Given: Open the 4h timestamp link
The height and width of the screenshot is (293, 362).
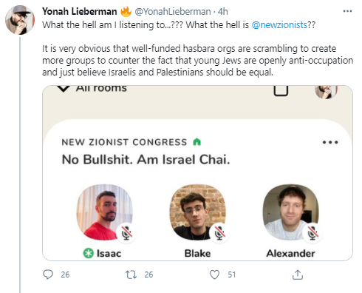Looking at the screenshot, I should tap(223, 12).
